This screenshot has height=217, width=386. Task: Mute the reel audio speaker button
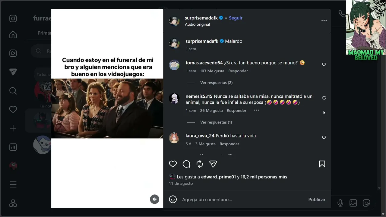point(155,199)
